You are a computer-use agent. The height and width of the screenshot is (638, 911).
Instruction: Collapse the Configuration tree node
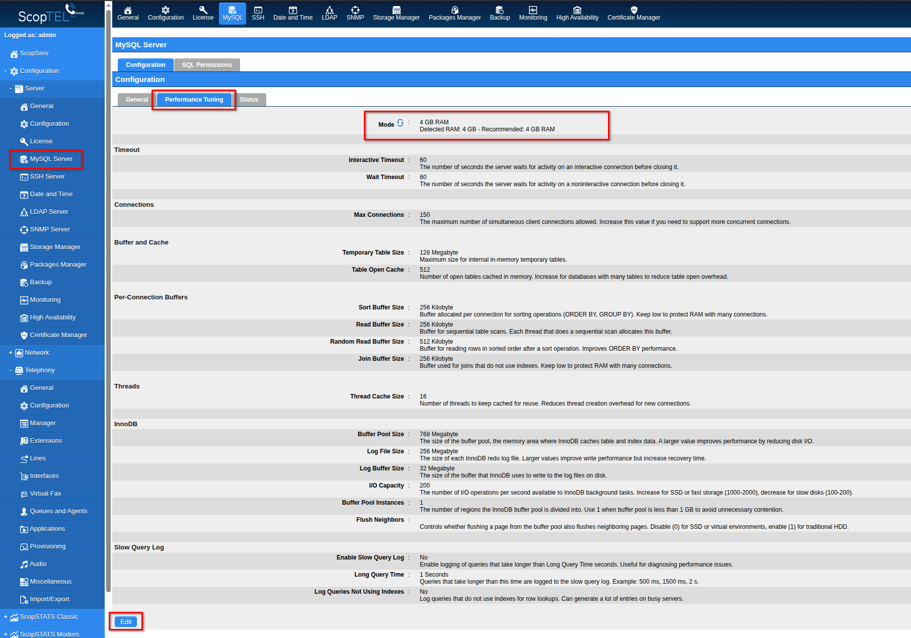pyautogui.click(x=6, y=71)
